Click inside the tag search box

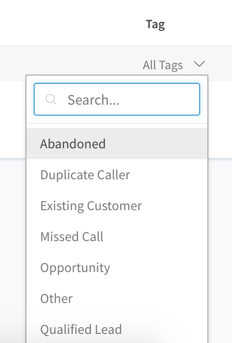(117, 99)
